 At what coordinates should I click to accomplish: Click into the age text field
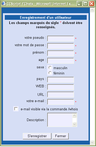[x=60, y=61]
